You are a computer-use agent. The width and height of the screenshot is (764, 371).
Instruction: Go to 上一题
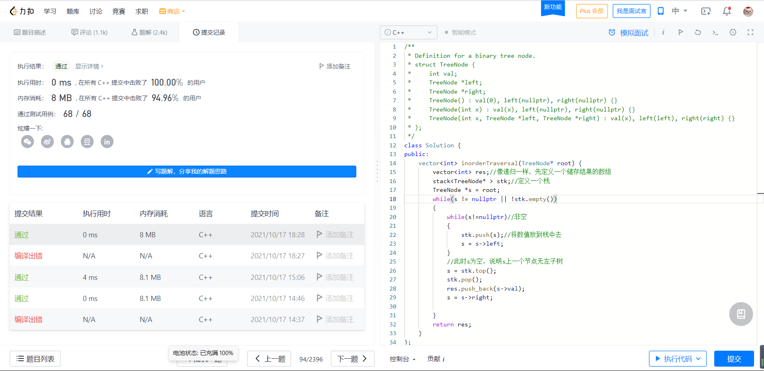tap(269, 359)
